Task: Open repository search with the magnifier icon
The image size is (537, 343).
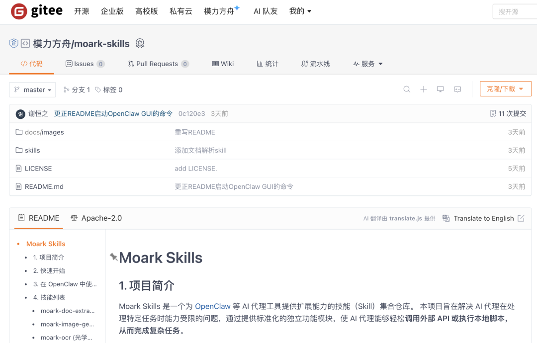Action: tap(407, 89)
